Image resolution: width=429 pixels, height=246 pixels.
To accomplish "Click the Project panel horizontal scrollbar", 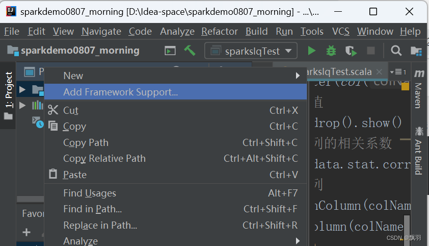I will [x=30, y=199].
